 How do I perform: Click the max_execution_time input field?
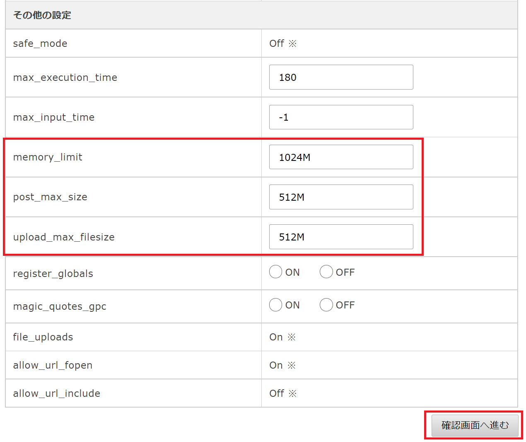(341, 77)
